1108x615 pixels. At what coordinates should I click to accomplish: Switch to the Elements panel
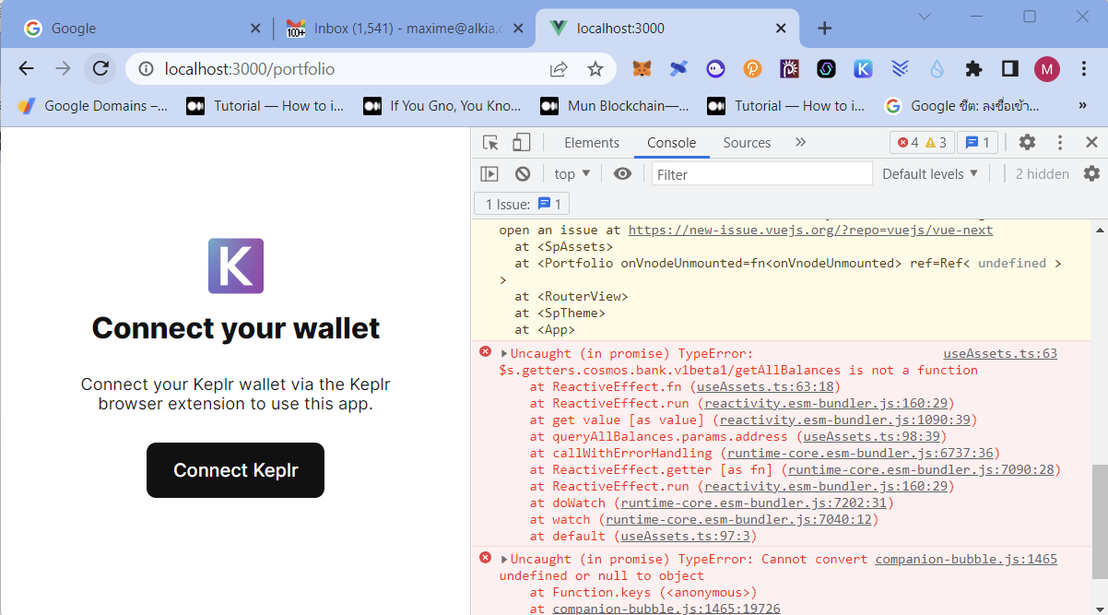[x=592, y=142]
